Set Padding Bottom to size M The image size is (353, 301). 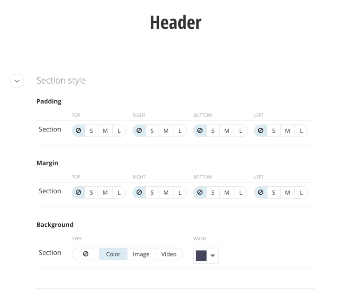point(227,131)
